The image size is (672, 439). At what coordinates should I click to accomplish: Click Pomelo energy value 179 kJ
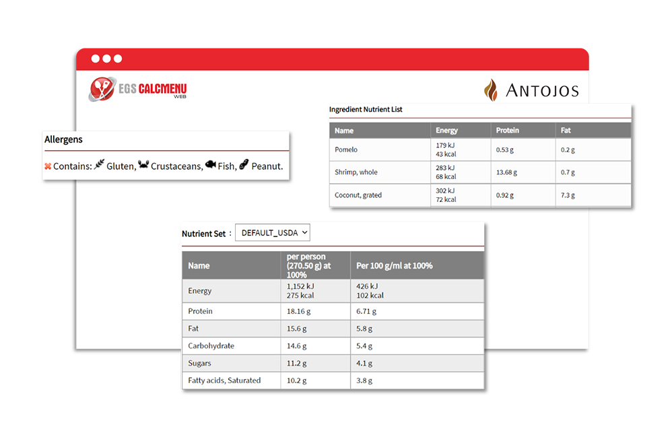tap(445, 145)
